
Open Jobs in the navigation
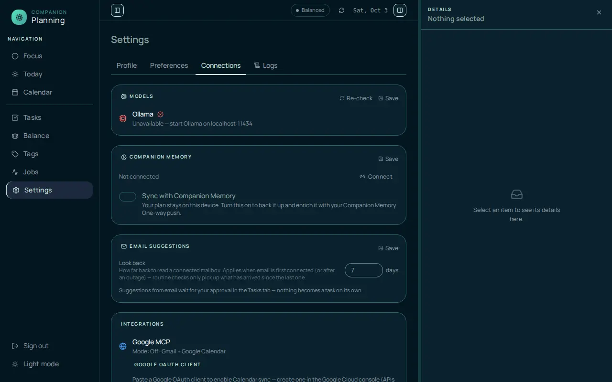[49, 172]
